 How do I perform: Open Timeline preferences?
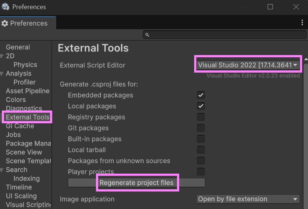click(19, 187)
